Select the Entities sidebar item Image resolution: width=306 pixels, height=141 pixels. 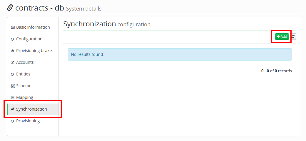[x=33, y=74]
